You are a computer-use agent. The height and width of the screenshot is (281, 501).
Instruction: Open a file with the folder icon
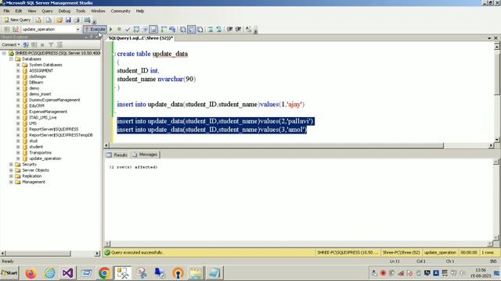click(x=59, y=20)
